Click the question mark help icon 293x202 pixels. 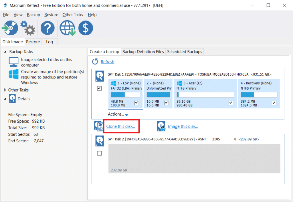pos(47,28)
